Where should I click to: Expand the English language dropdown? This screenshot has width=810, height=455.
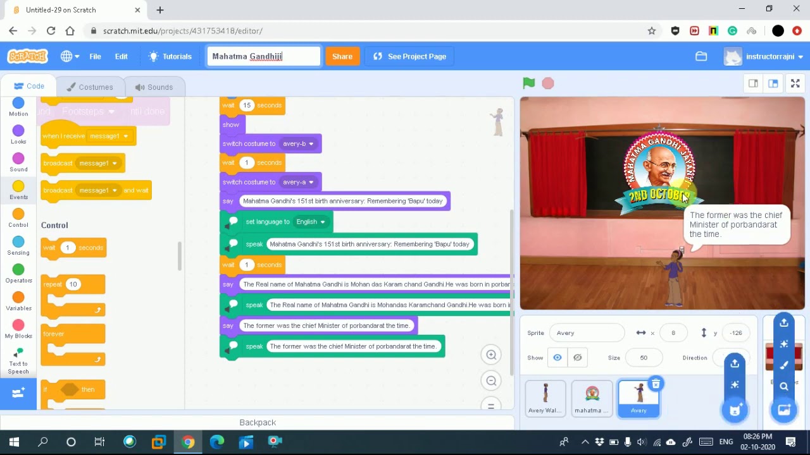click(311, 222)
